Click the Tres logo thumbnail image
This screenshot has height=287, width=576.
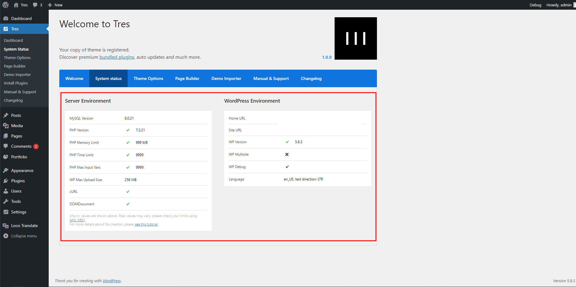(x=356, y=38)
